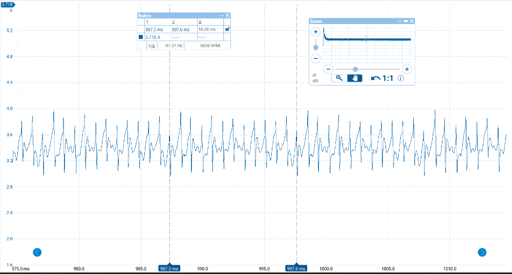
Task: Click the horizontal zoom out minus button
Action: 329,69
